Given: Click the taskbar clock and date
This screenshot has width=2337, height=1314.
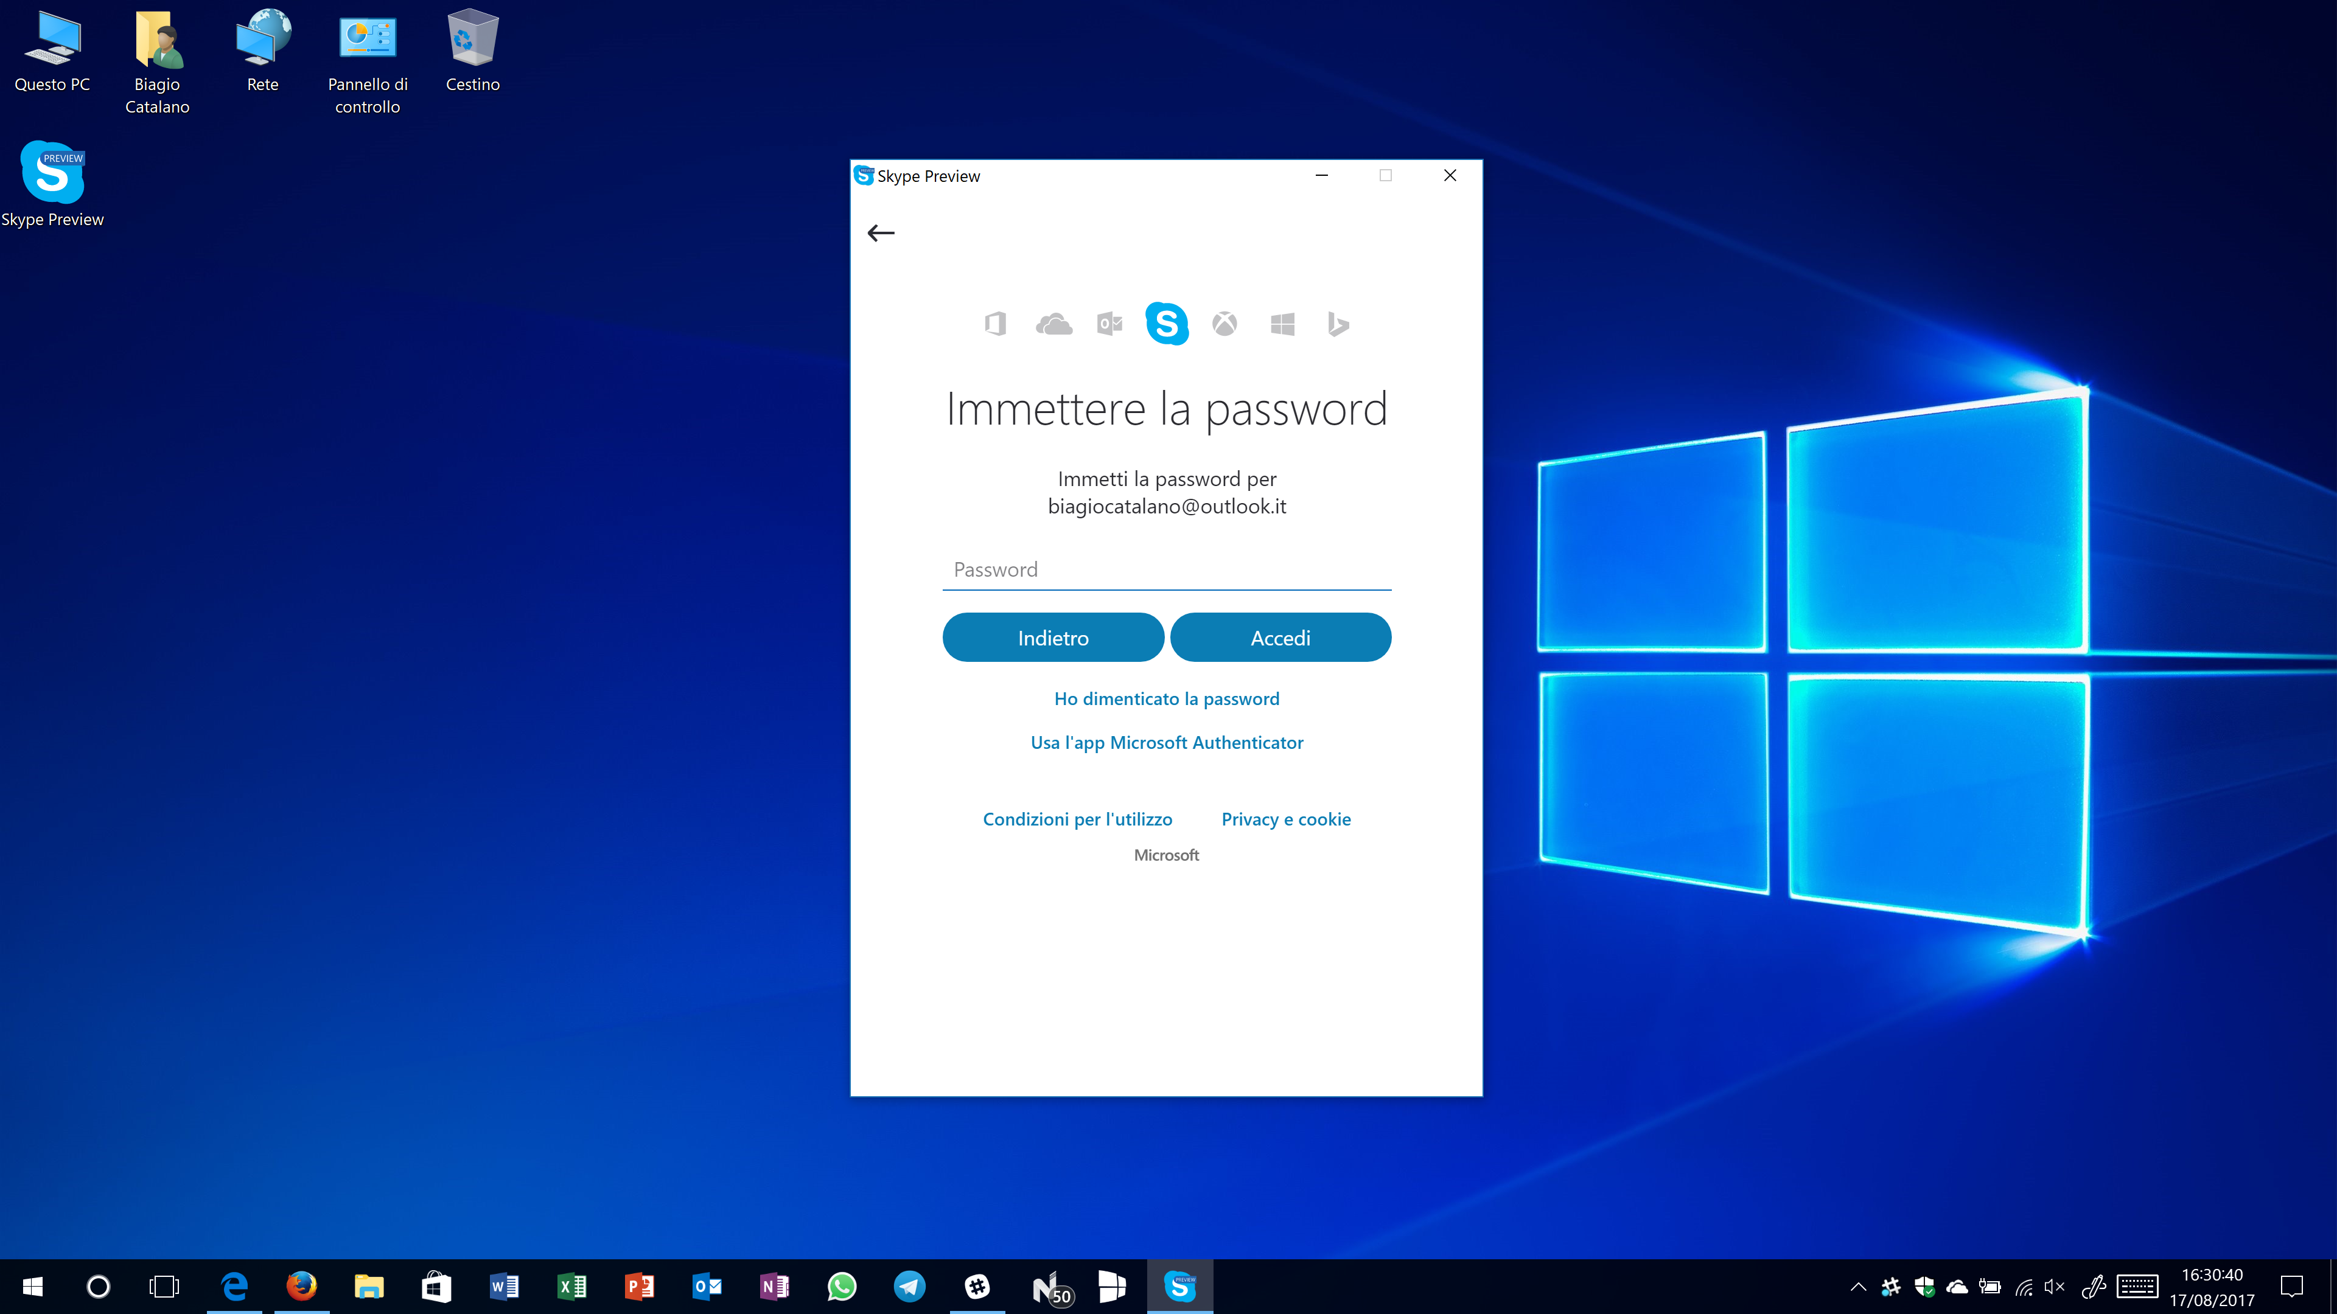Looking at the screenshot, I should click(2212, 1287).
